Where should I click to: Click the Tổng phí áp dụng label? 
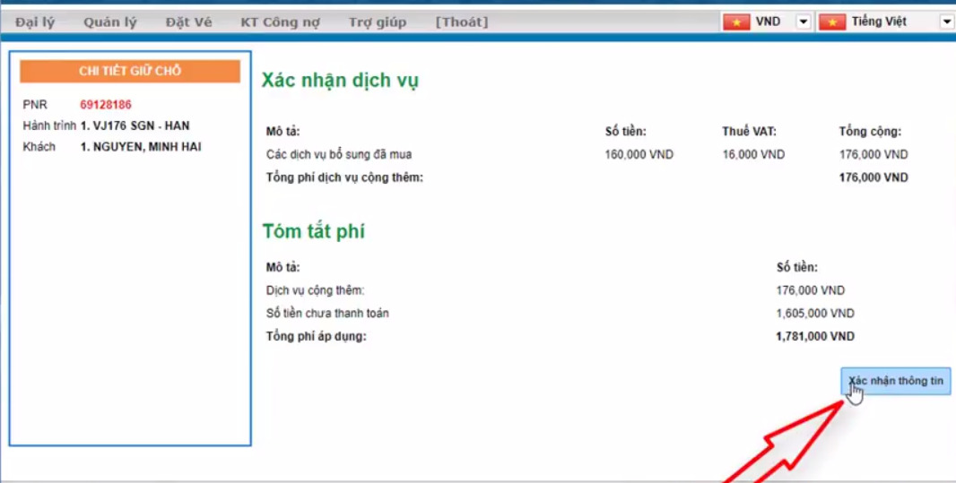pyautogui.click(x=316, y=336)
